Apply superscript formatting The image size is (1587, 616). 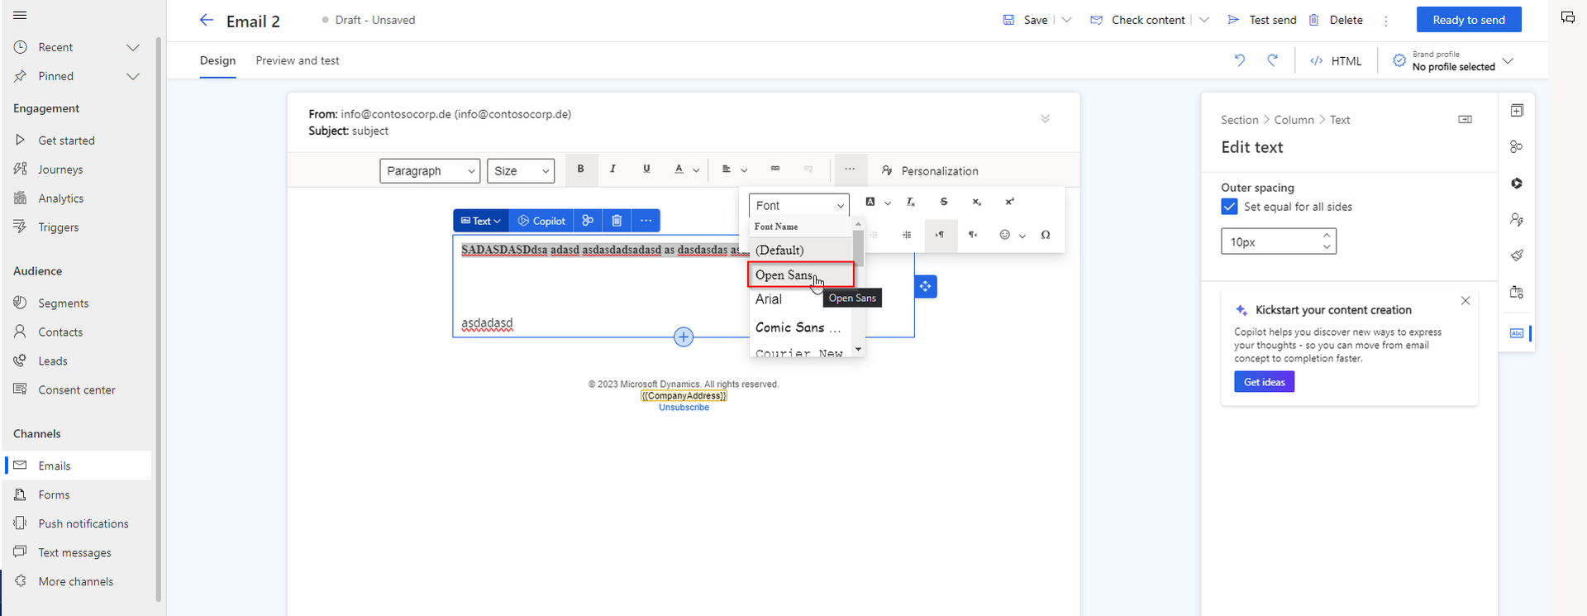[x=1009, y=202]
